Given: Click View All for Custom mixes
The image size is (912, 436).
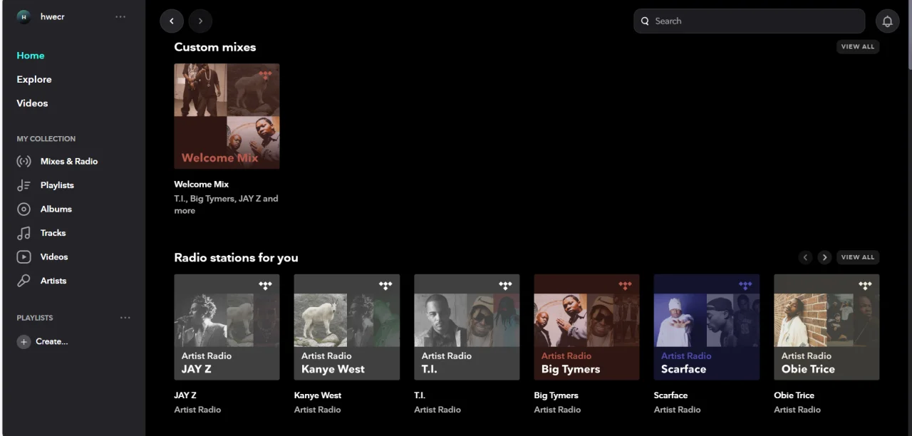Looking at the screenshot, I should pyautogui.click(x=858, y=47).
